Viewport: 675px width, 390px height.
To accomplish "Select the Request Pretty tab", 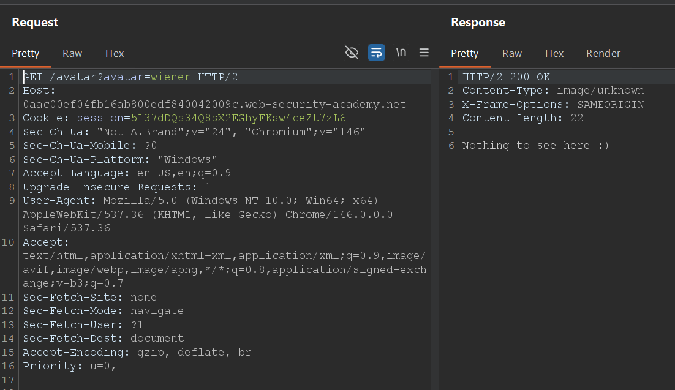I will (x=25, y=53).
